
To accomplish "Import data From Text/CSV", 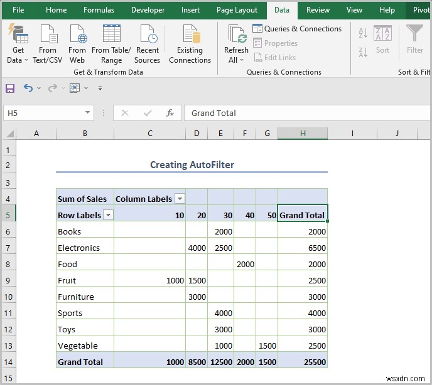I will click(47, 44).
